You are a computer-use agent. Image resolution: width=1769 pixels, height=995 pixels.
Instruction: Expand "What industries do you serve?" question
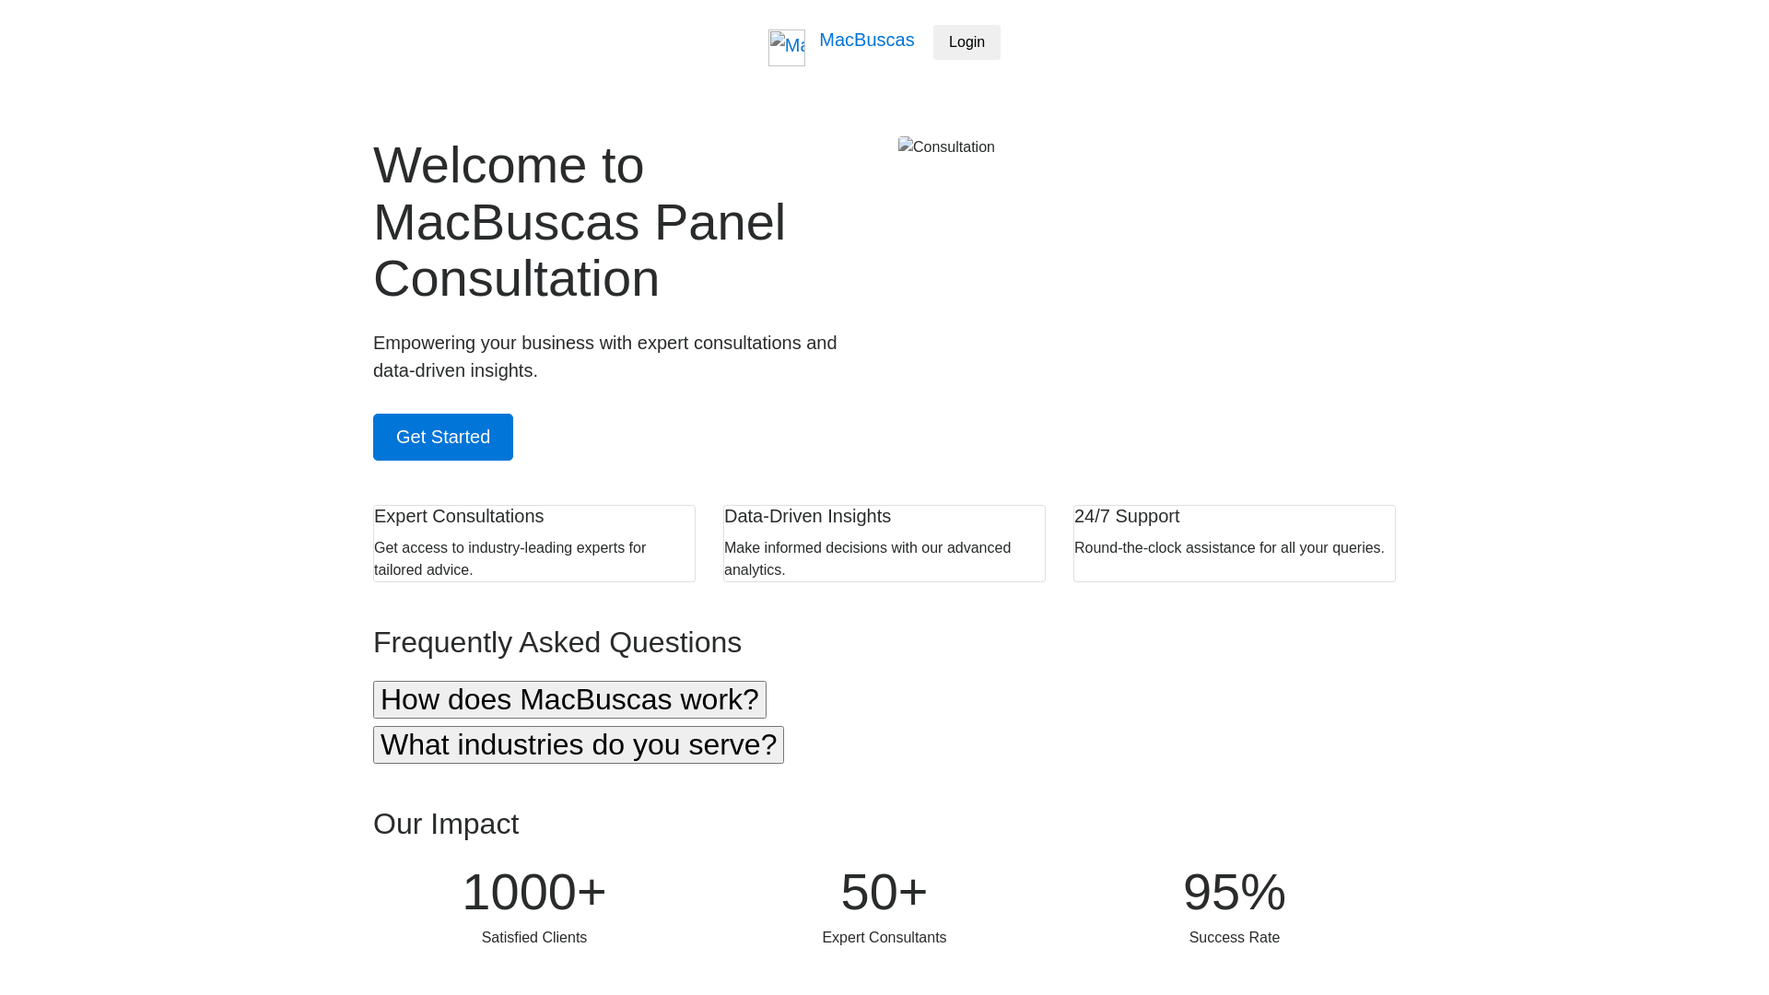pos(579,744)
